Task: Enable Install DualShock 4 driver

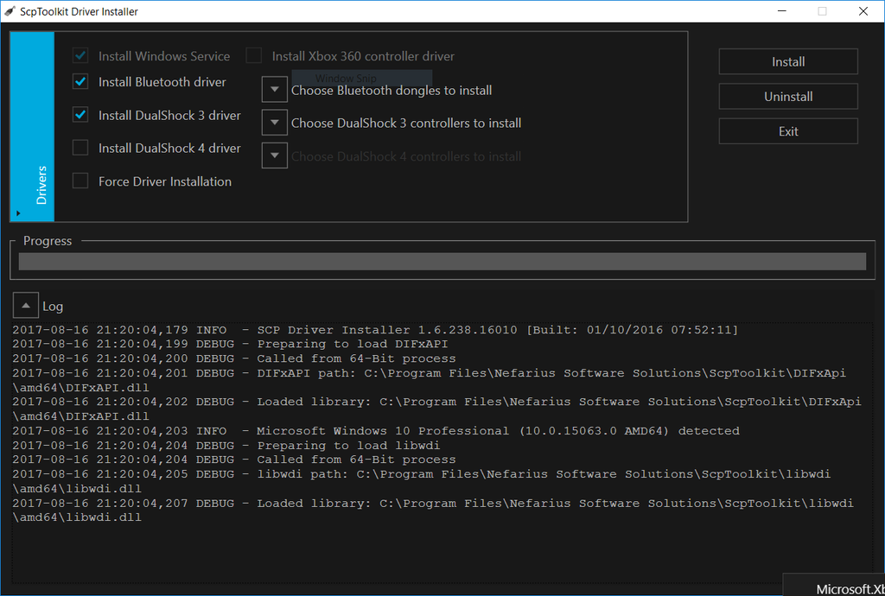Action: (x=80, y=148)
